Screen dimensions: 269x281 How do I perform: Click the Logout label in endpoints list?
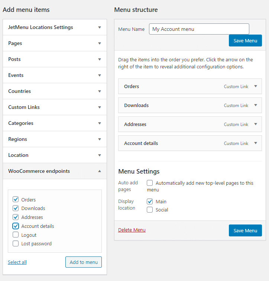pos(29,235)
